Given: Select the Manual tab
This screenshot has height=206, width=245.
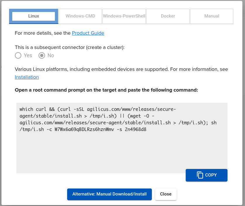Looking at the screenshot, I should (x=212, y=16).
